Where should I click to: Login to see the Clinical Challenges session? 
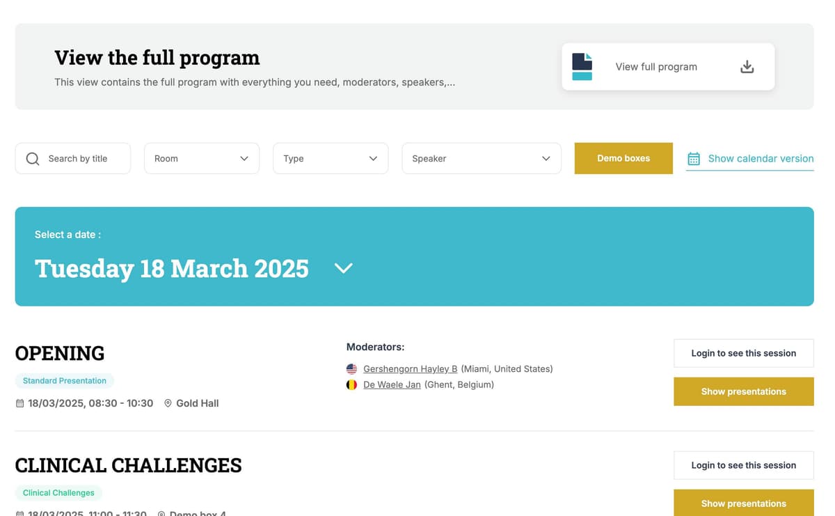click(743, 465)
